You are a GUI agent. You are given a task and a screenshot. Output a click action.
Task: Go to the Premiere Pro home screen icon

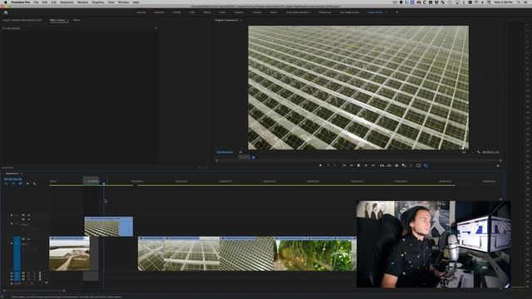coord(6,12)
